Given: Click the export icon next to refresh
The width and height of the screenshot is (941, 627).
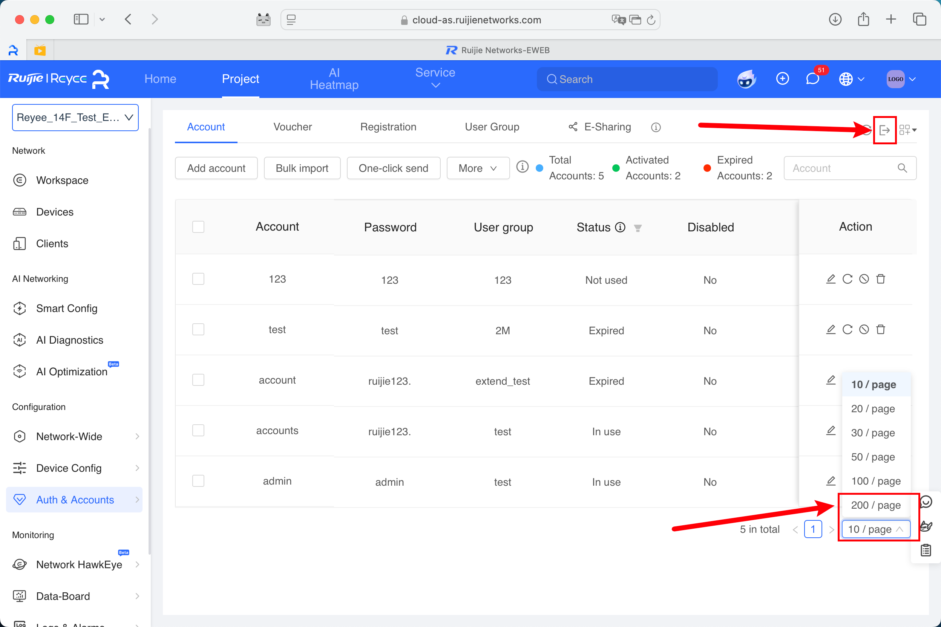Looking at the screenshot, I should 884,130.
